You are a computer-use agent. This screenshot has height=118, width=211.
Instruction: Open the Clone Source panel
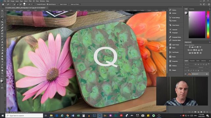(x=176, y=25)
